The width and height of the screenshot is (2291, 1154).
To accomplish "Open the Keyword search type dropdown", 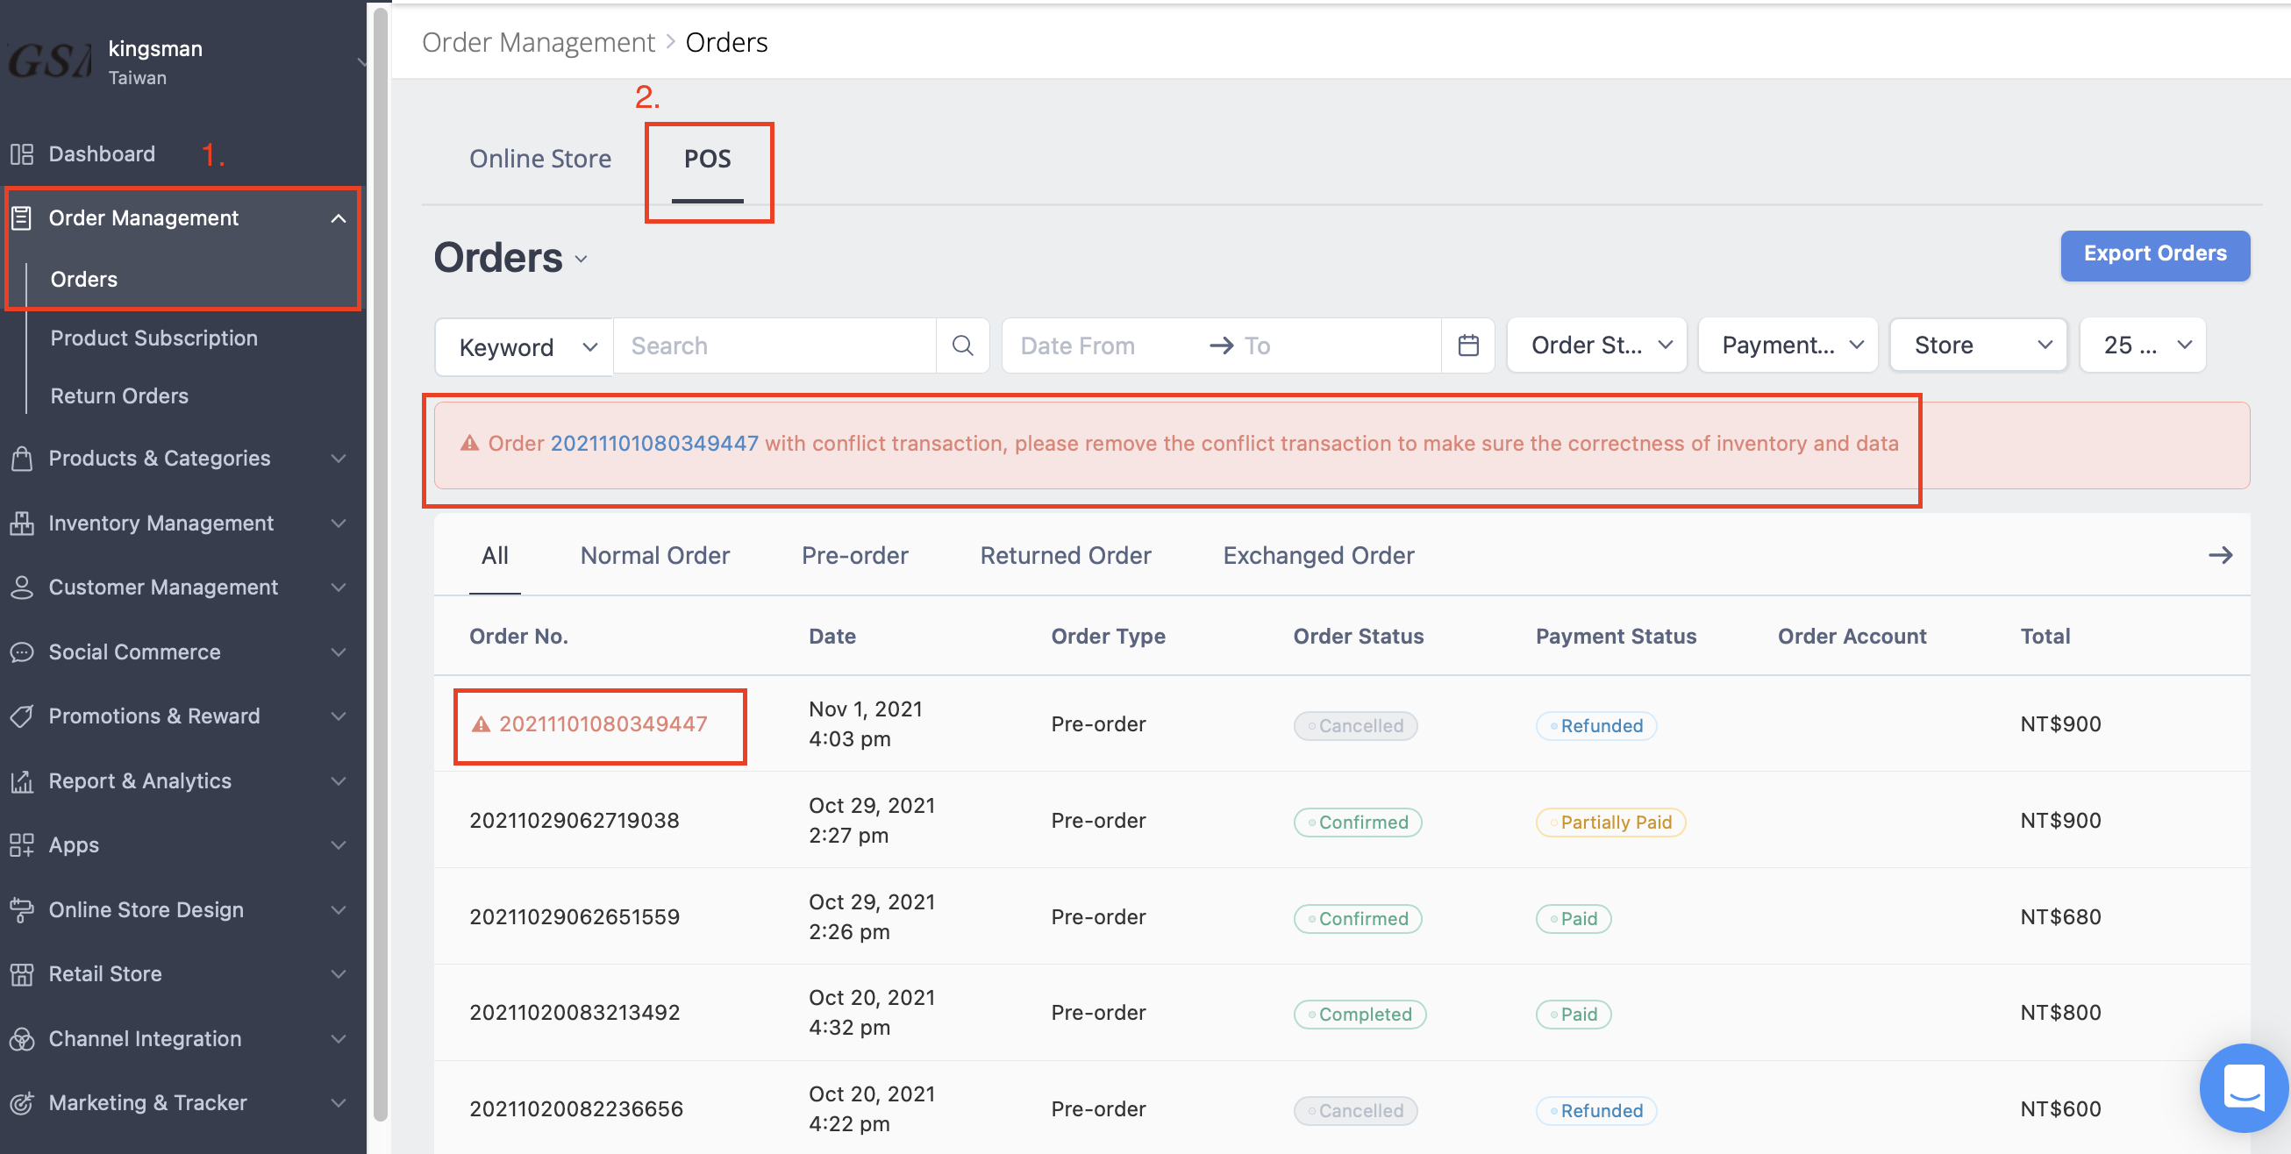I will tap(525, 346).
